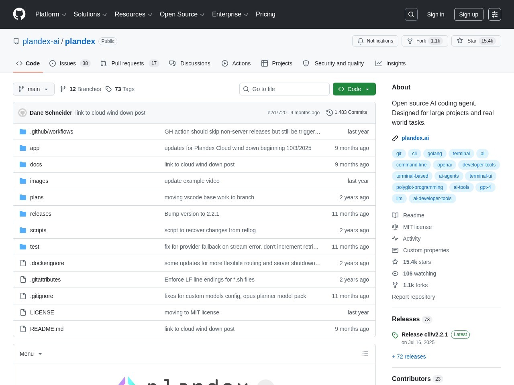
Task: Click the folder icon for app
Action: pyautogui.click(x=23, y=148)
